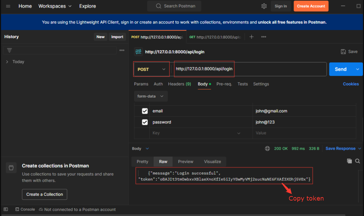Click the Create a Collection button

click(x=45, y=194)
